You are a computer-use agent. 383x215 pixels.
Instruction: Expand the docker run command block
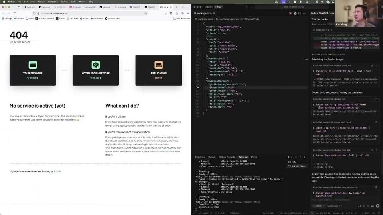[x=376, y=99]
